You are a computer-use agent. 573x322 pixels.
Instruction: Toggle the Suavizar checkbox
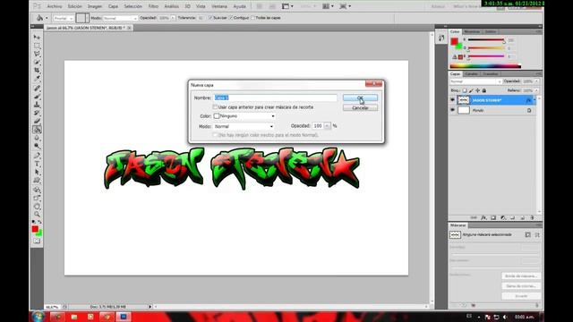coord(210,18)
